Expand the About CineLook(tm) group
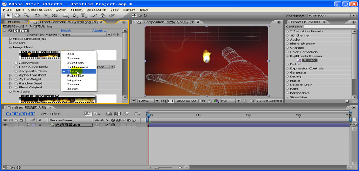This screenshot has height=171, width=359. click(11, 39)
